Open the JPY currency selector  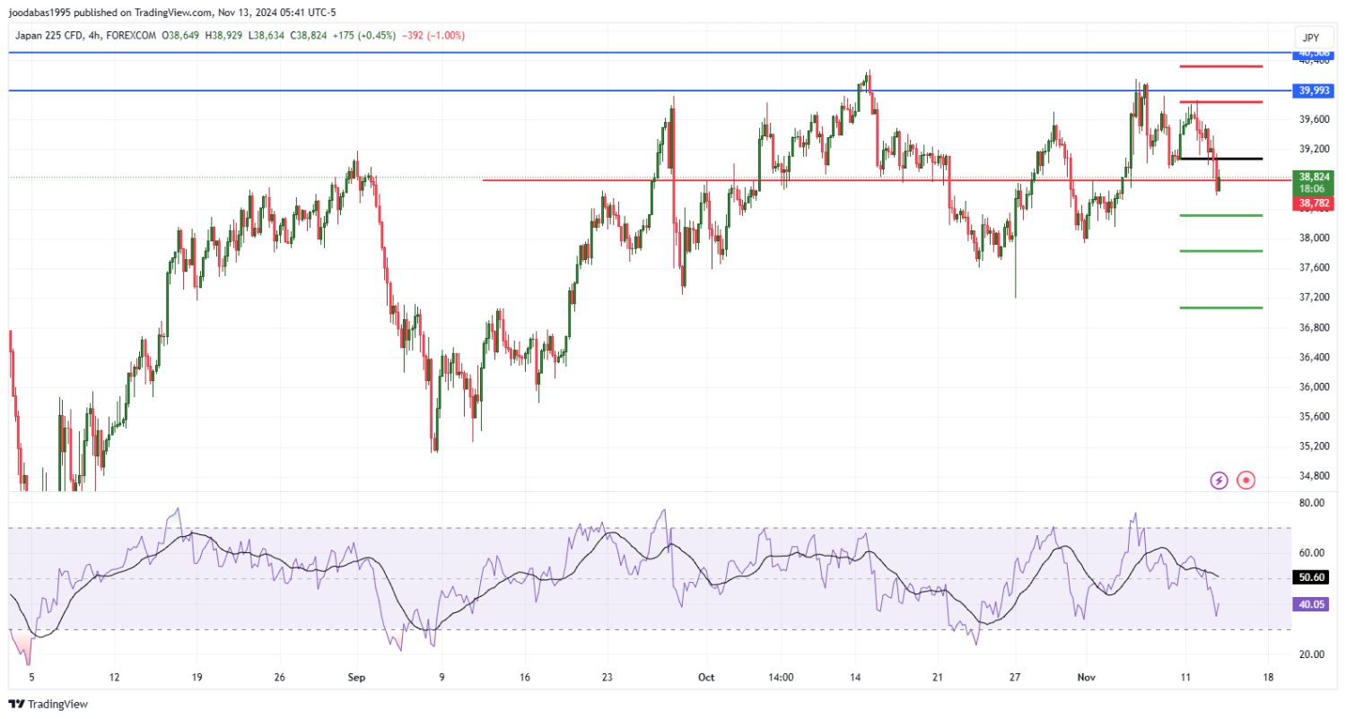[x=1312, y=38]
